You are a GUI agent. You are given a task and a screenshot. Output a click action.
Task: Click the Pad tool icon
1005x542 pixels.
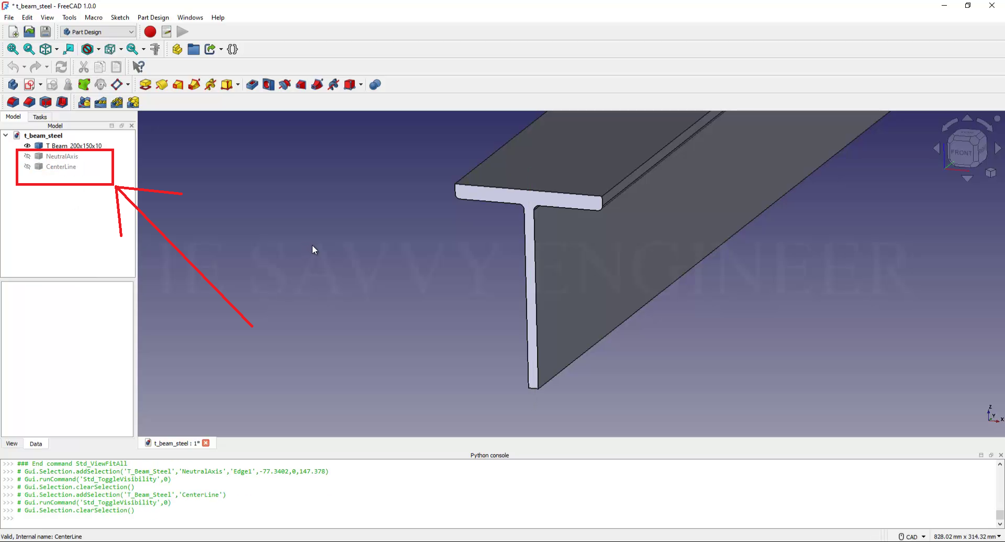click(146, 85)
